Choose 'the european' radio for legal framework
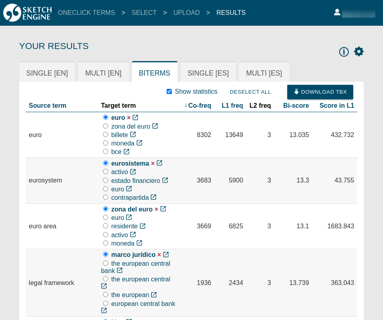 [x=105, y=295]
